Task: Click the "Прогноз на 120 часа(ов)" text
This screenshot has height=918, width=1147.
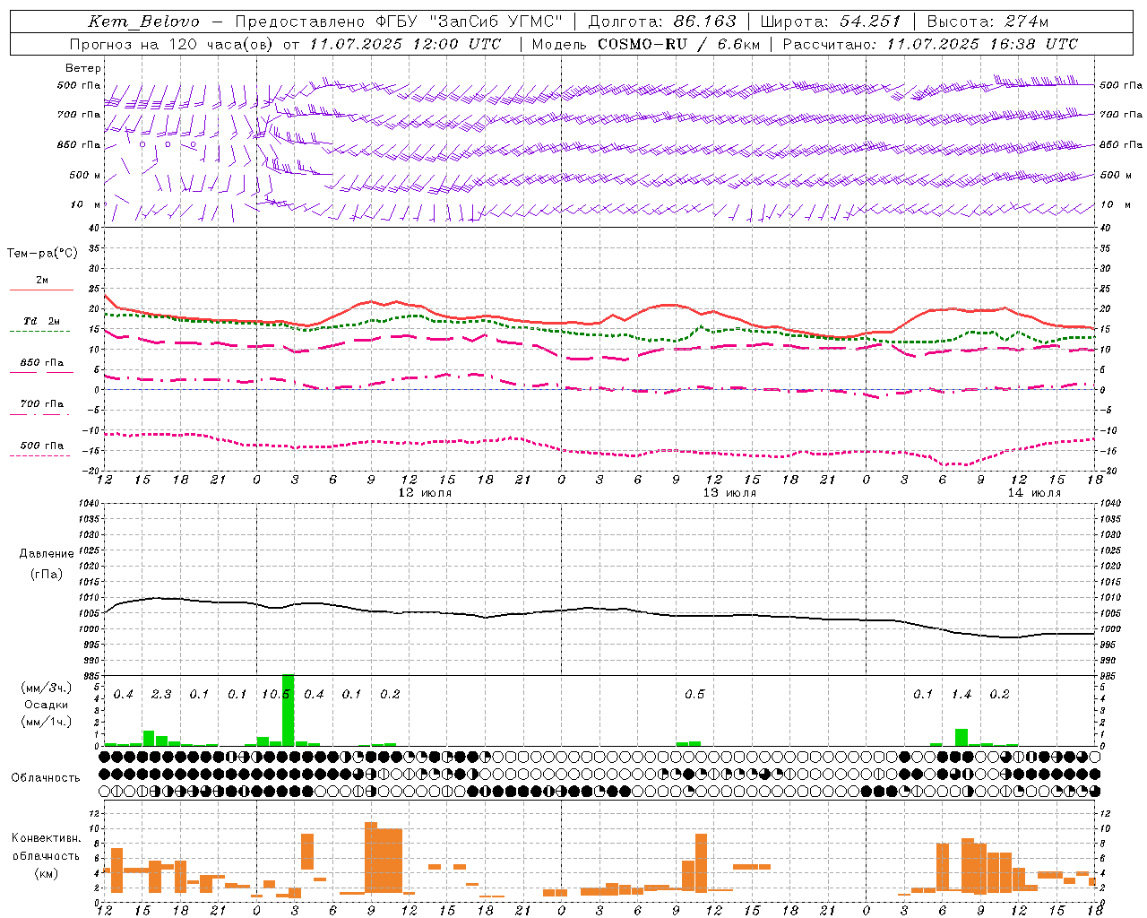Action: click(x=172, y=44)
